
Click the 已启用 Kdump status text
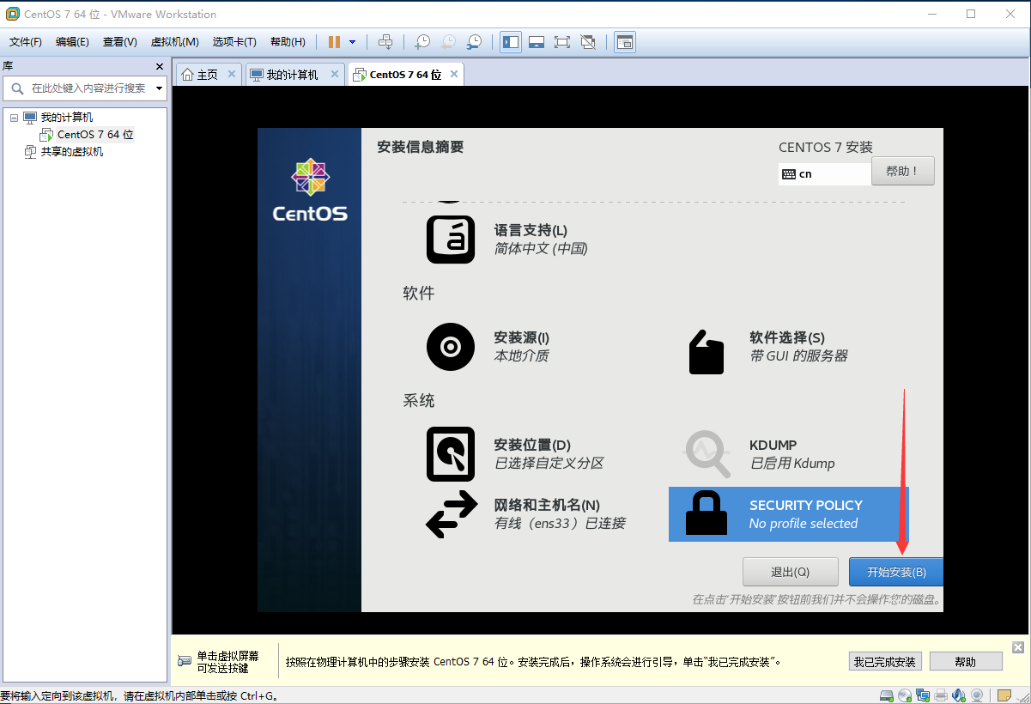click(x=792, y=464)
